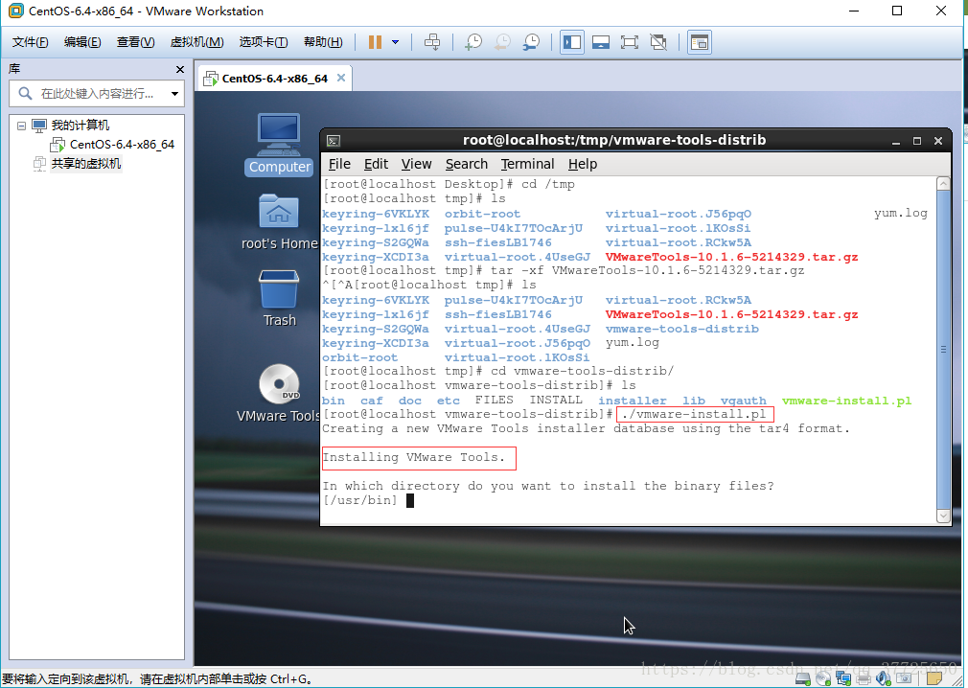The image size is (968, 688).
Task: Select 共享的虚拟机 in the library tree
Action: coord(86,164)
